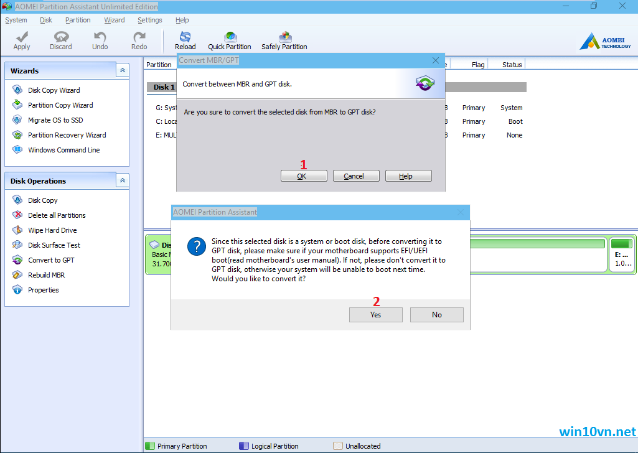This screenshot has width=638, height=453.
Task: Open the Partition menu
Action: (x=78, y=20)
